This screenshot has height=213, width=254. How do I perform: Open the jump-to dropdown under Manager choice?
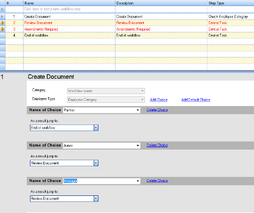coord(64,199)
